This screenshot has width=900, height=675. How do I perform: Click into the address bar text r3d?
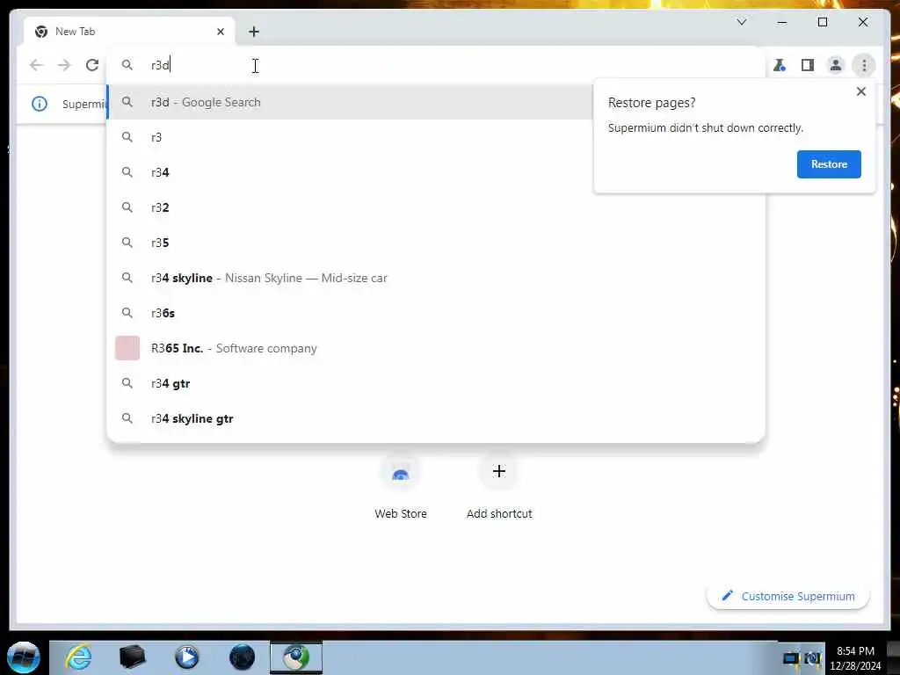click(x=160, y=65)
